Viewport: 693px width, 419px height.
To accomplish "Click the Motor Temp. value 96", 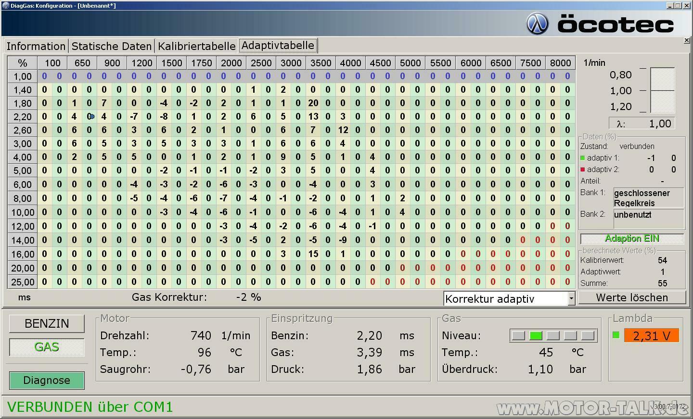I will coord(205,352).
